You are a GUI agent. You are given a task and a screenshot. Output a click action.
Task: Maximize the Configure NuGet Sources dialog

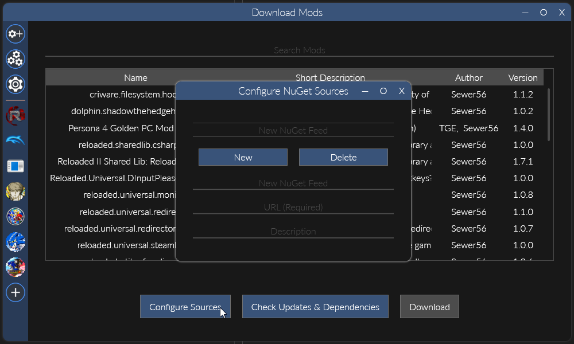pyautogui.click(x=383, y=91)
